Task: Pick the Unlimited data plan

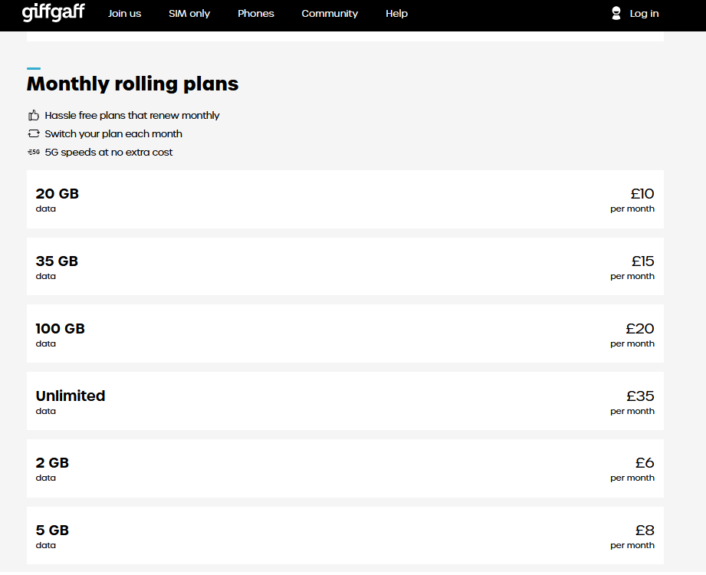Action: (x=346, y=401)
